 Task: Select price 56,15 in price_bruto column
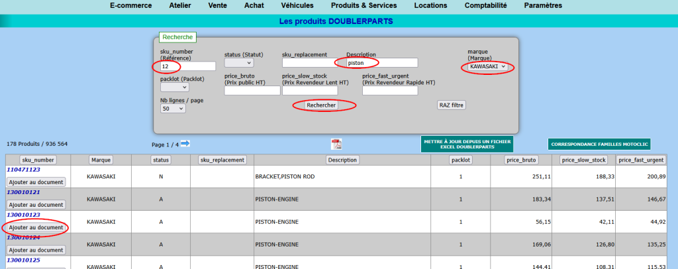(543, 222)
